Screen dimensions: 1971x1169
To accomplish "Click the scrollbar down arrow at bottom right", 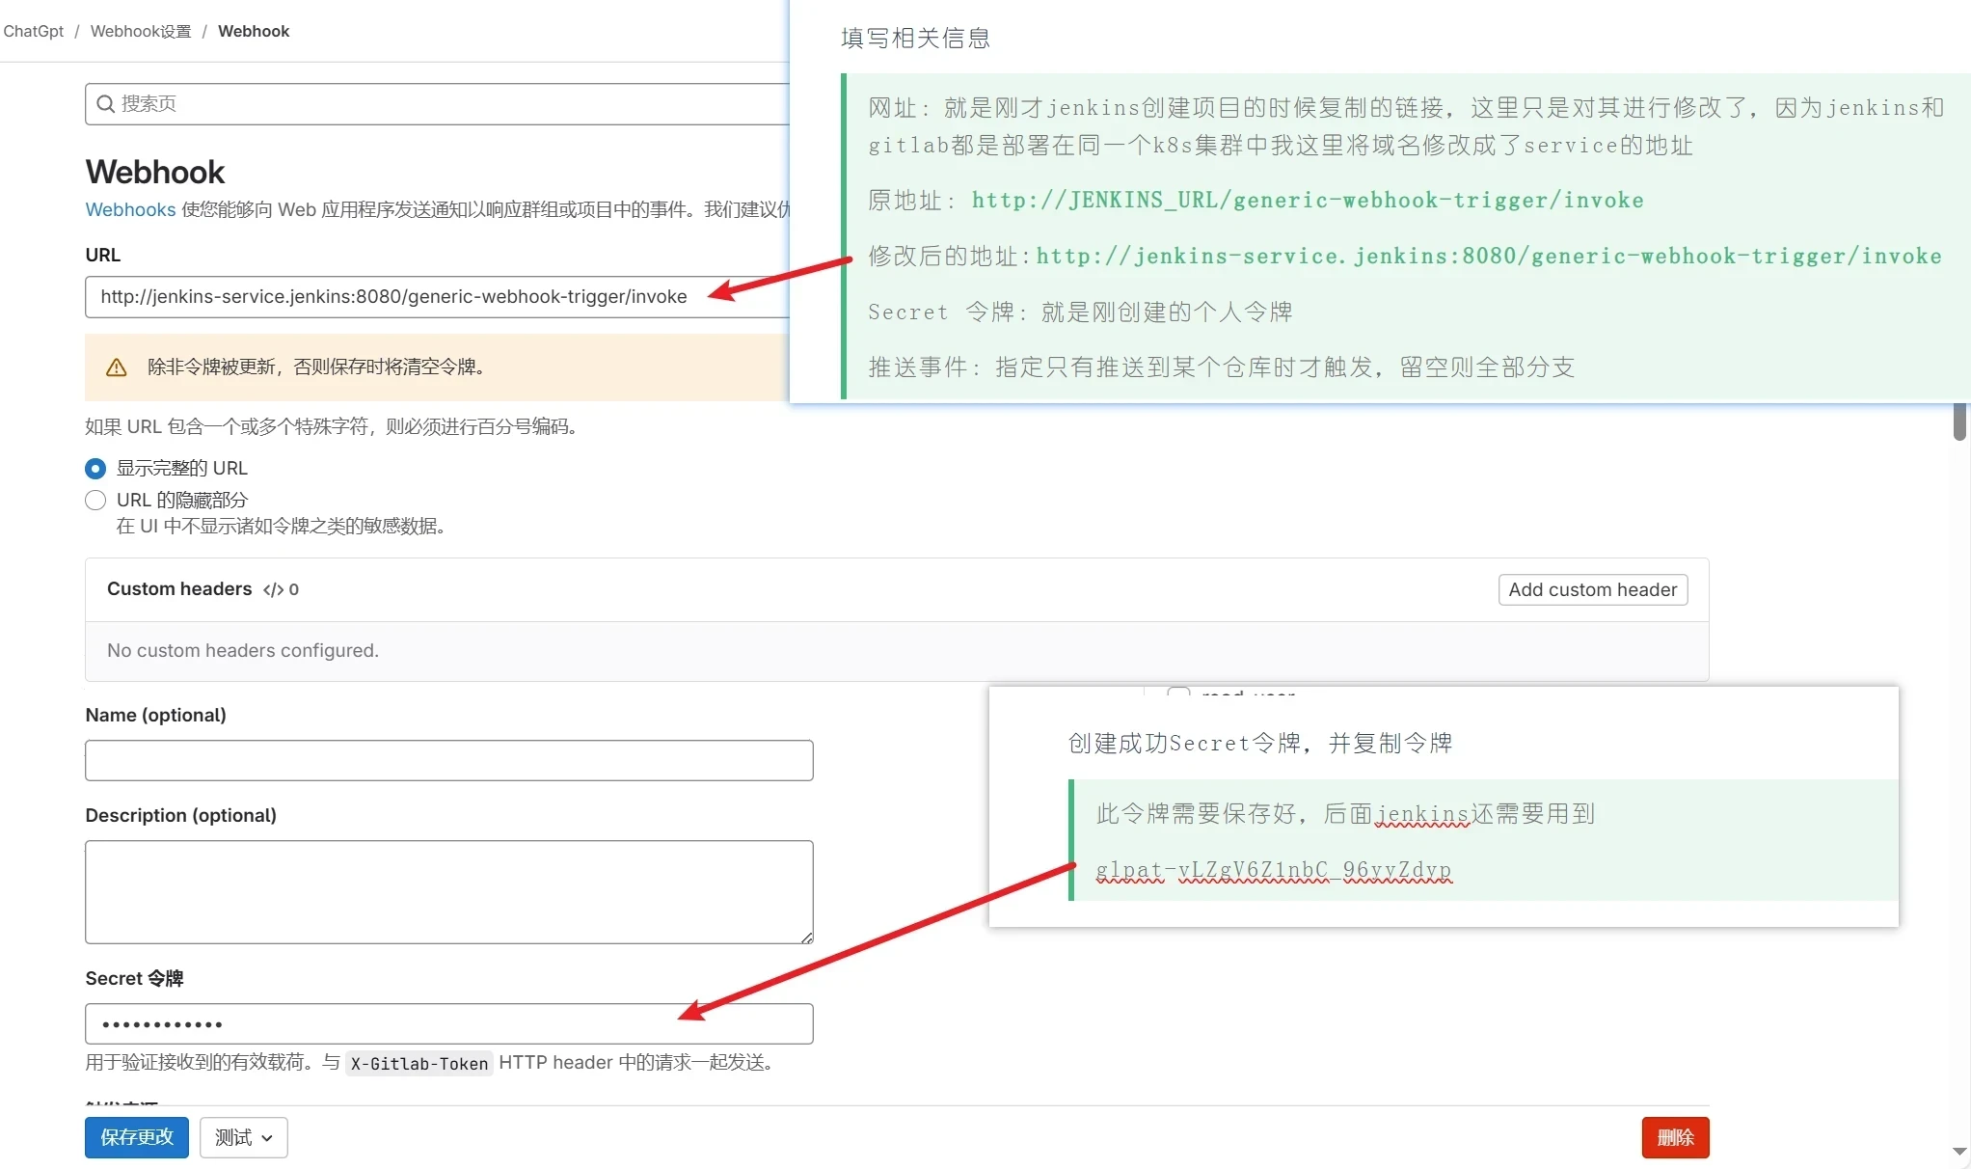I will tap(1958, 1151).
